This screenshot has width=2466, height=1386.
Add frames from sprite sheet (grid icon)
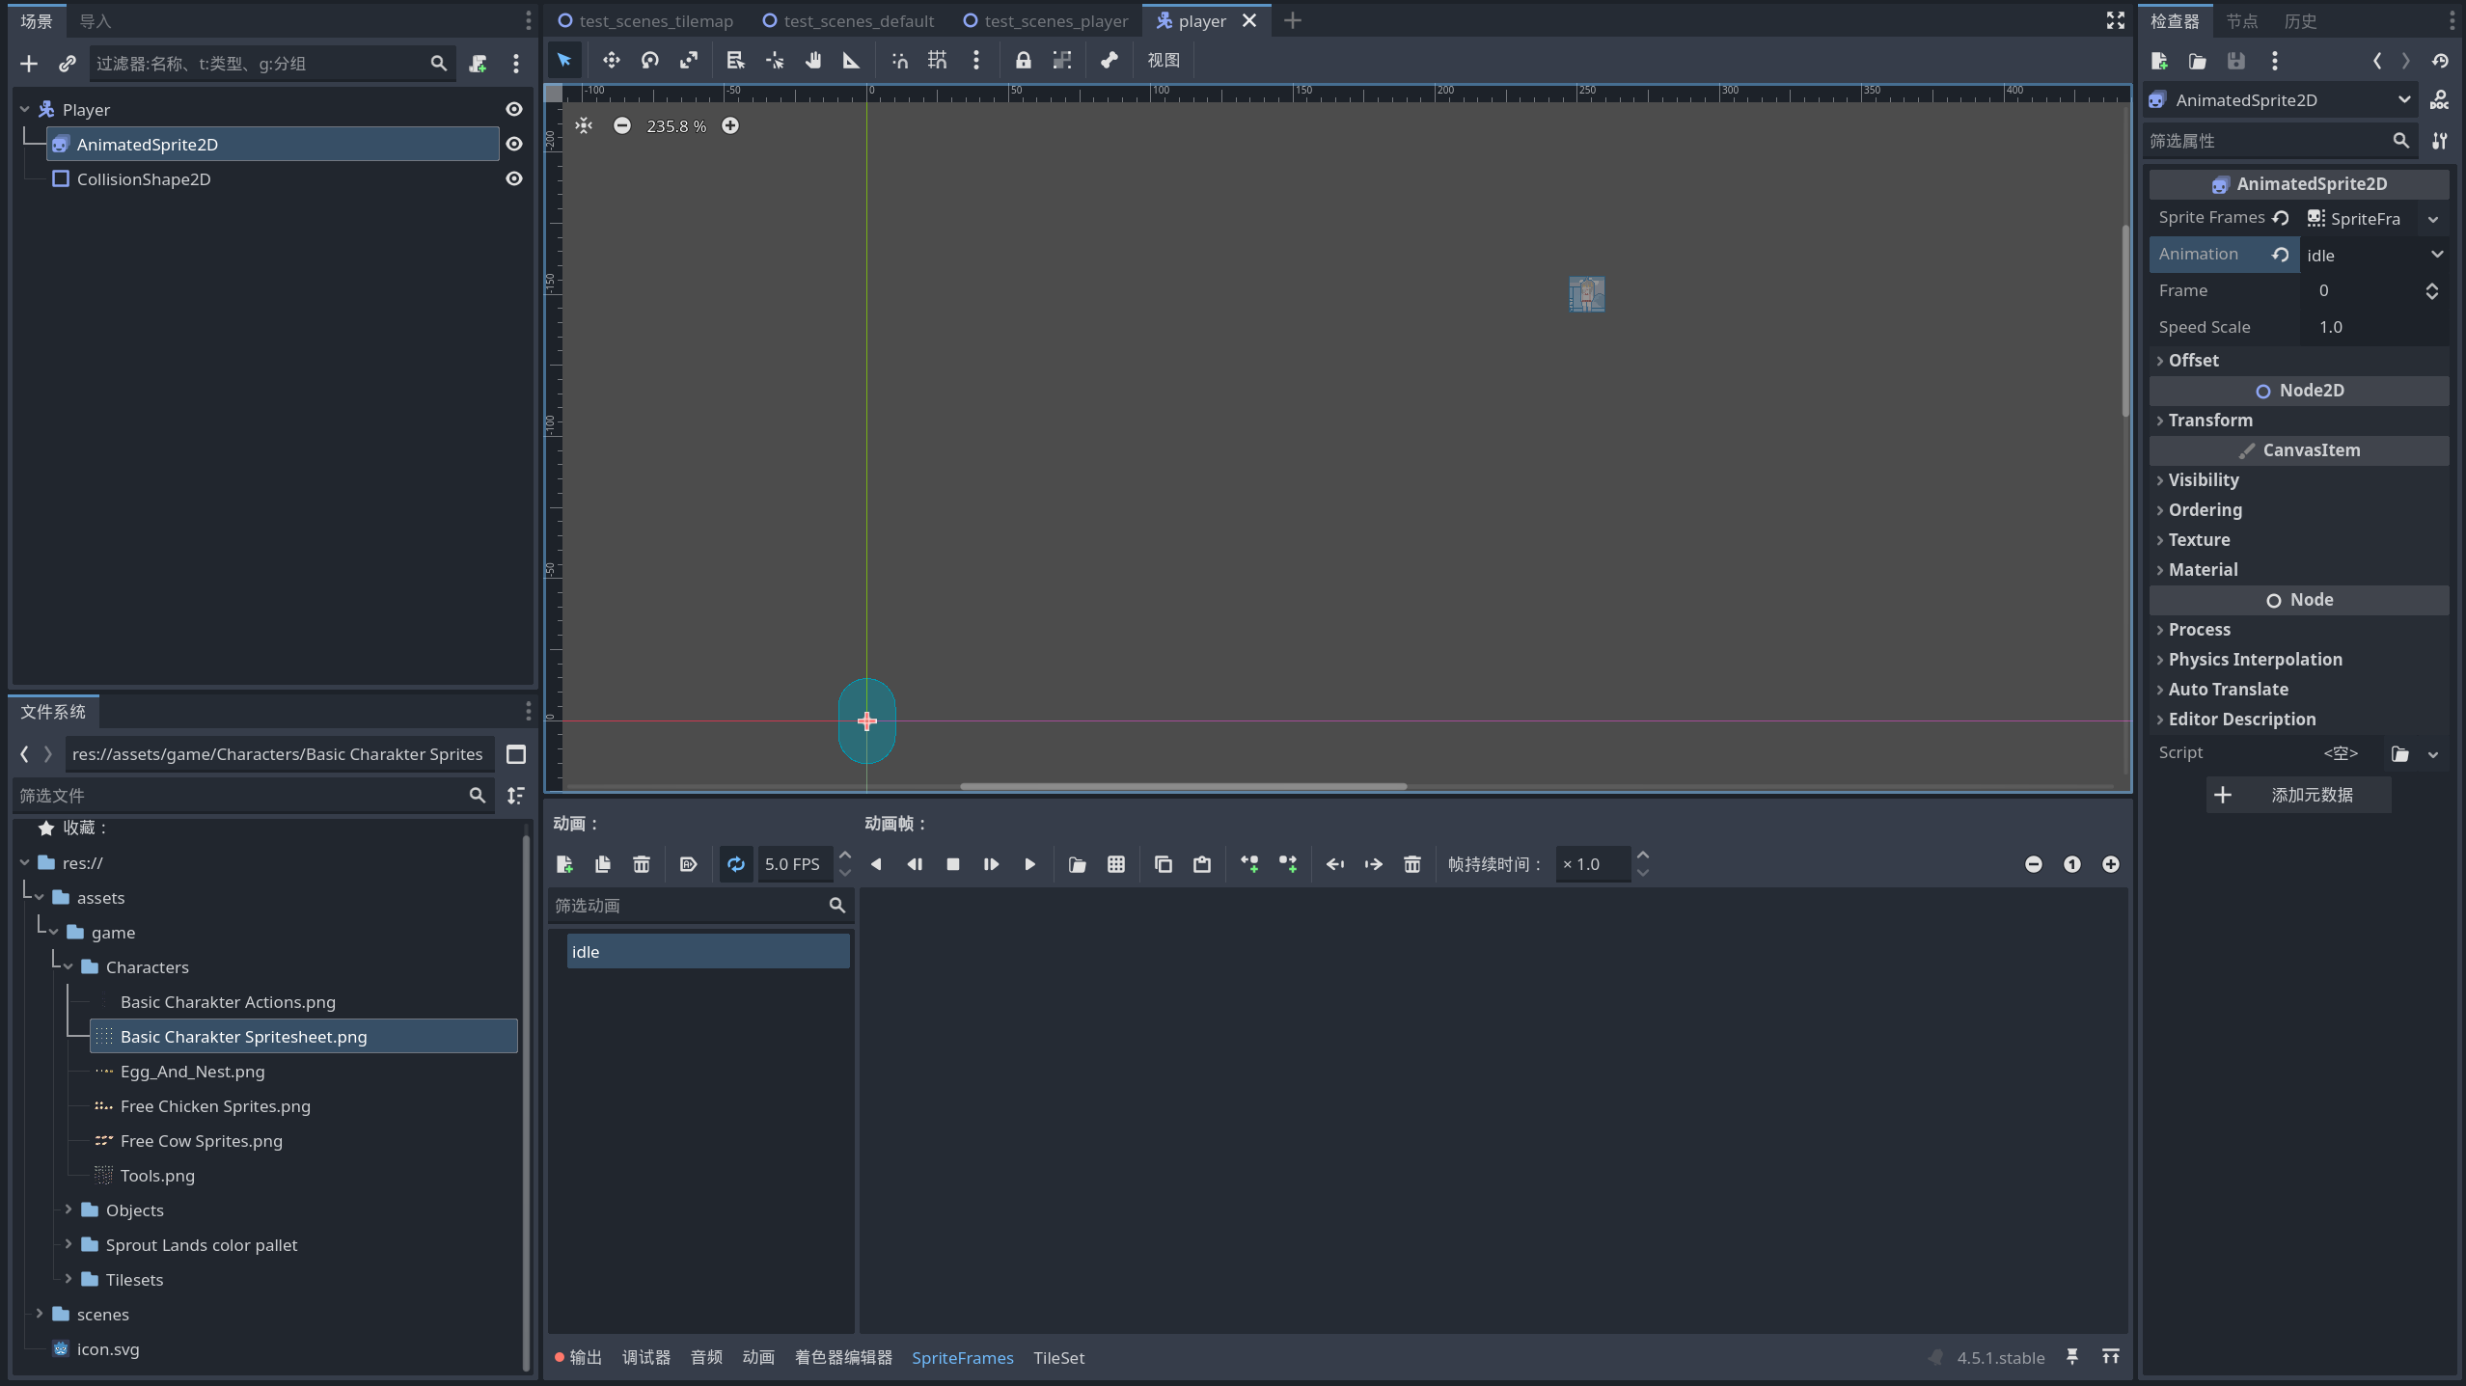1116,864
